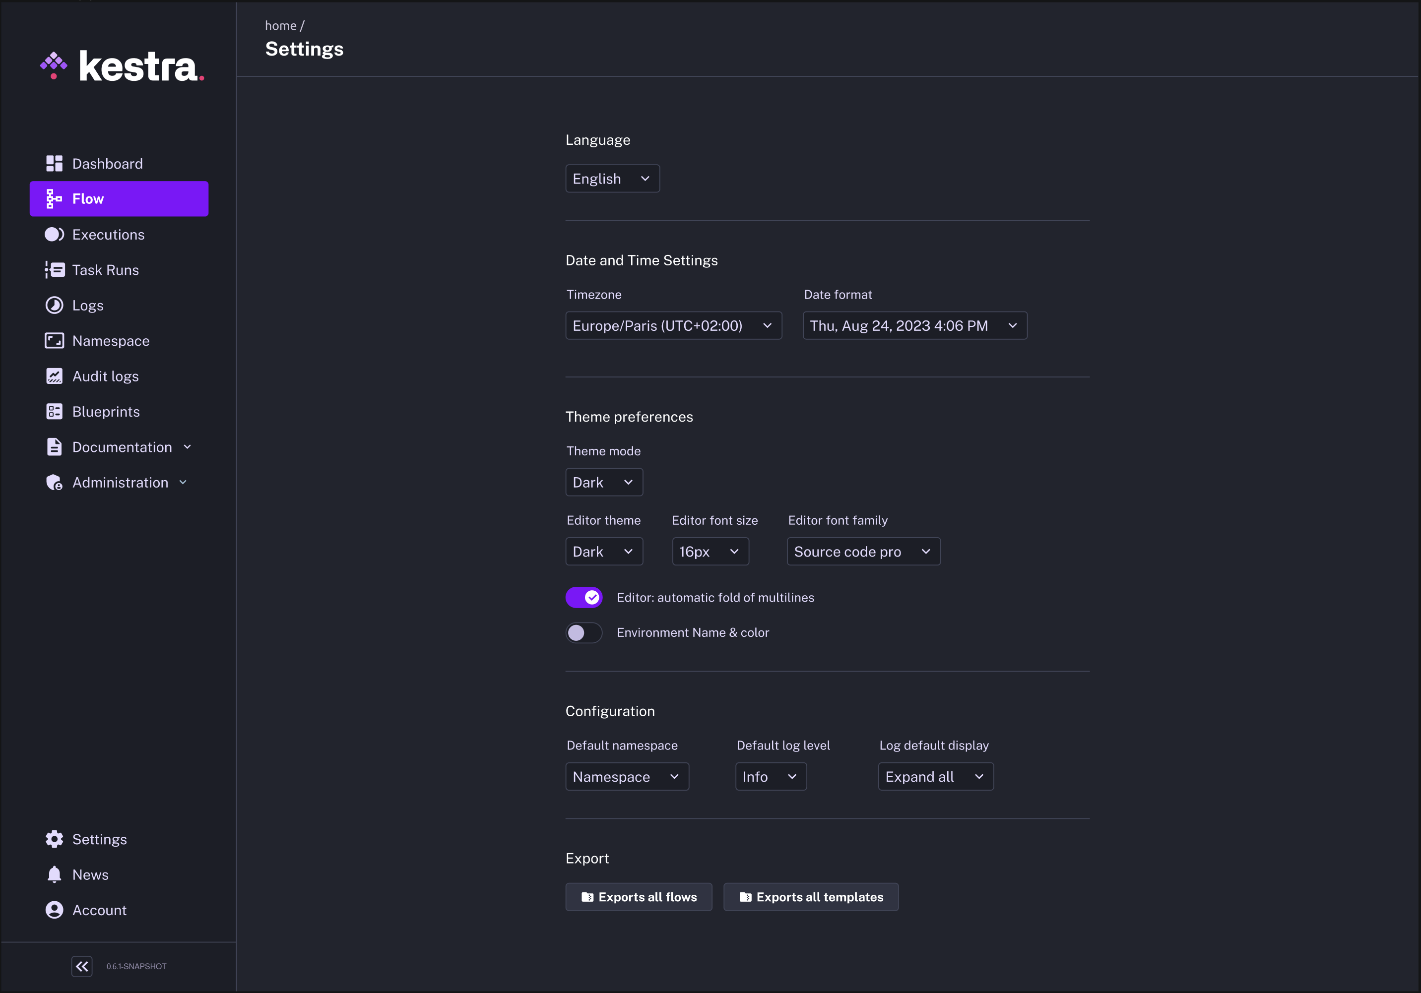Click Exports all templates
1421x993 pixels.
811,896
